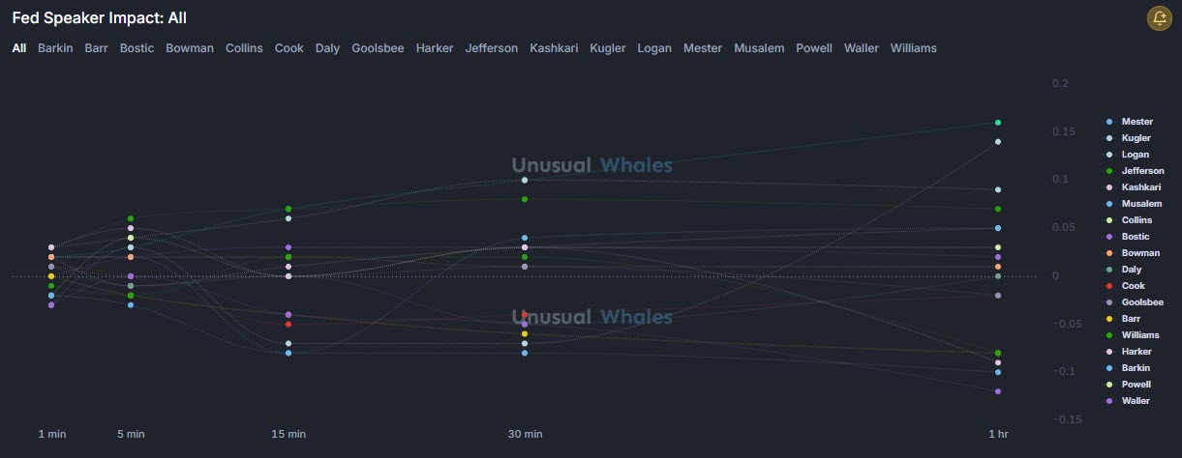The height and width of the screenshot is (458, 1182).
Task: Click the 15 min x-axis label
Action: click(x=288, y=435)
